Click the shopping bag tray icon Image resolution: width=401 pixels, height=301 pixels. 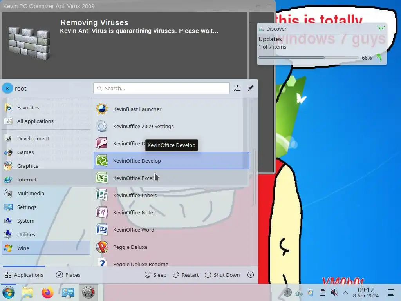(x=311, y=292)
